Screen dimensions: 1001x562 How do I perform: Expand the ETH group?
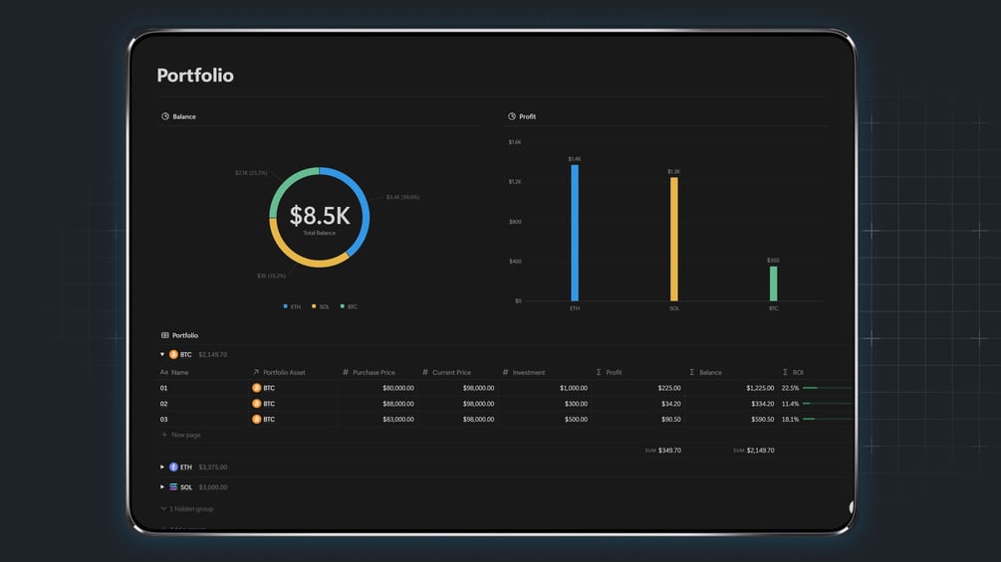click(162, 468)
